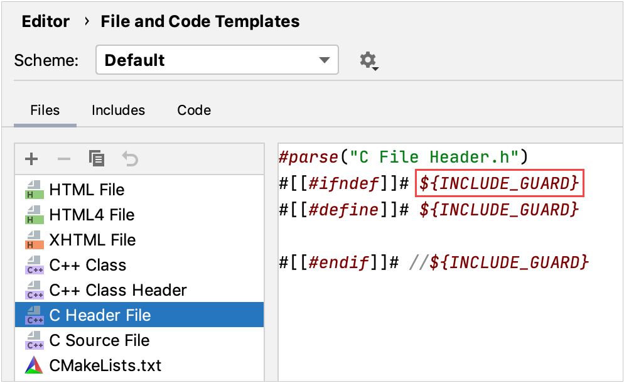Click the highlighted INCLUDE_GUARD variable in the editor
This screenshot has width=624, height=383.
(499, 183)
